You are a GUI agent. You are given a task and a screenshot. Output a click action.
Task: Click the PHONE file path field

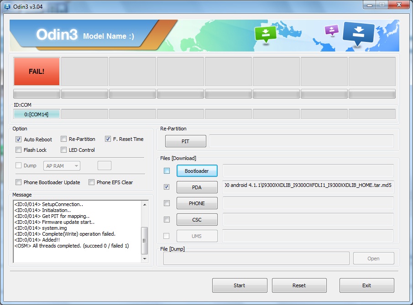308,203
